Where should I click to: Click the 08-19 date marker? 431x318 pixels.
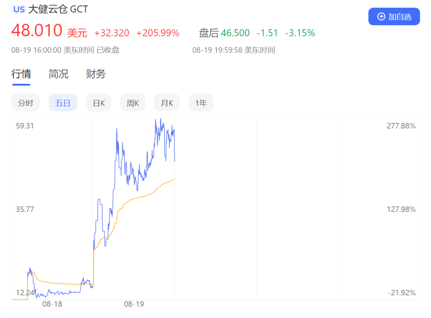134,304
